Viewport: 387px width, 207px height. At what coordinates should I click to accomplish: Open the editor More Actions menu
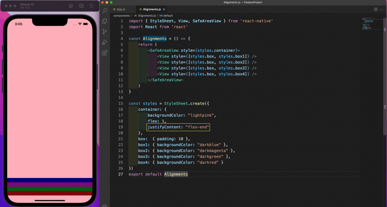pos(381,9)
